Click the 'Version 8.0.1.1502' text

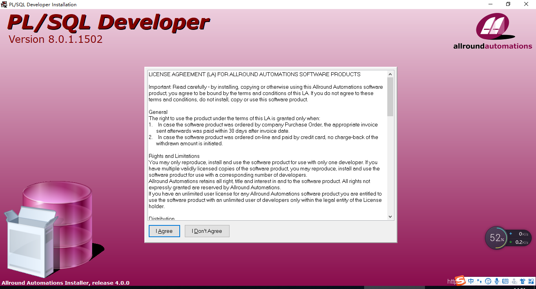(x=55, y=39)
